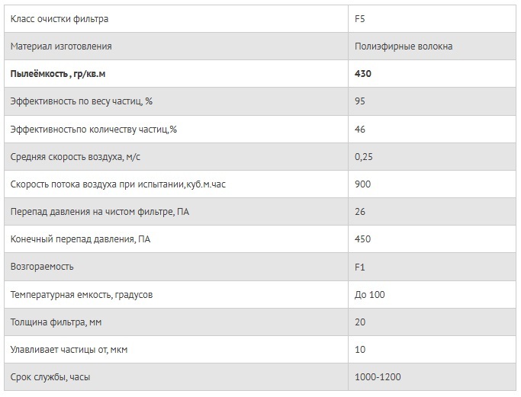Select the air speed value 0,25
Viewport: 521px width, 397px height.
363,157
